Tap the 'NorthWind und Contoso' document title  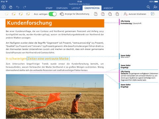[79, 4]
